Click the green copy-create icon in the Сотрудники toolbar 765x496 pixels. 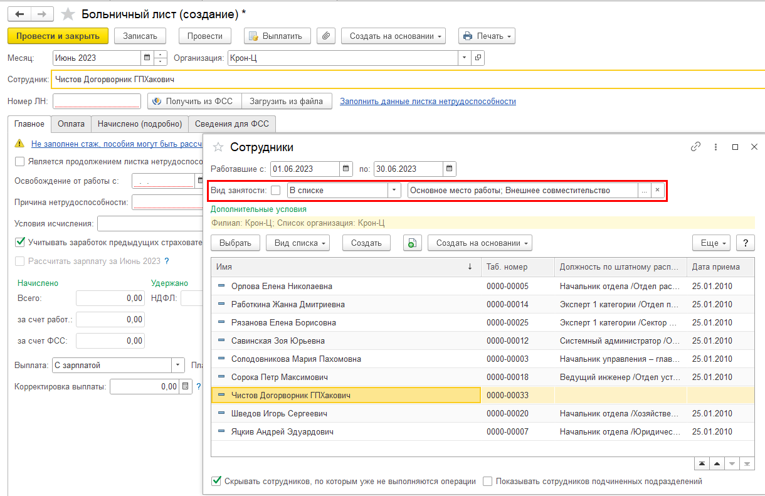tap(411, 243)
